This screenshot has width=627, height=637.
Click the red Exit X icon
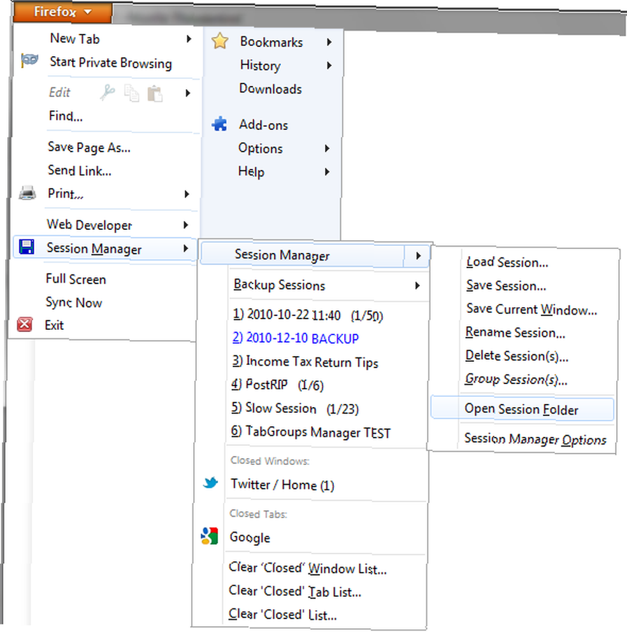(24, 324)
